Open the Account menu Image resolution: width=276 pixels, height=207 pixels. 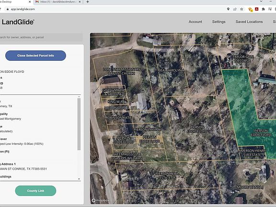195,22
